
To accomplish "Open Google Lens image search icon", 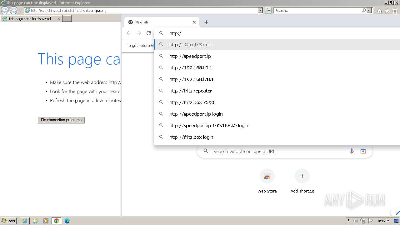I will click(x=363, y=151).
